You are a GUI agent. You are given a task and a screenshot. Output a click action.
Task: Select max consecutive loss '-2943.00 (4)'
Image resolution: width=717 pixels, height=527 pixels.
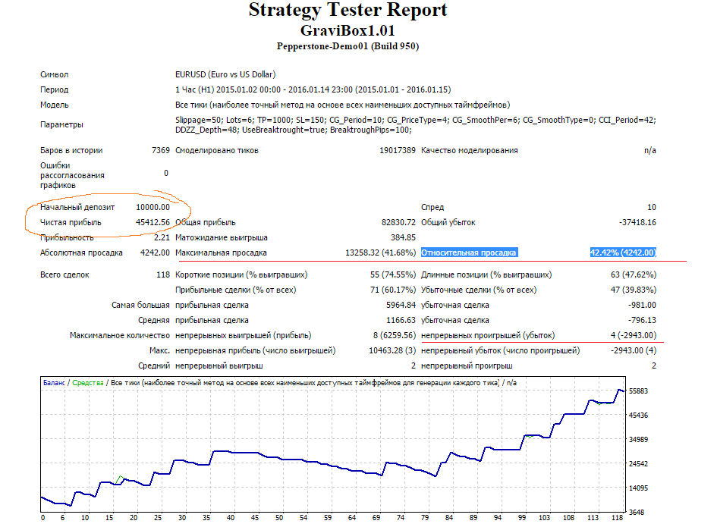click(x=634, y=350)
